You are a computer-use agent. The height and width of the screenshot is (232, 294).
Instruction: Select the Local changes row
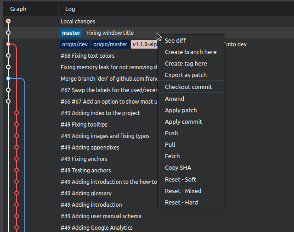(x=148, y=22)
